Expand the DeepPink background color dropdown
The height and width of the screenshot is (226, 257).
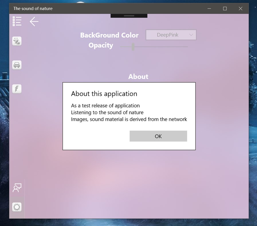tap(171, 35)
